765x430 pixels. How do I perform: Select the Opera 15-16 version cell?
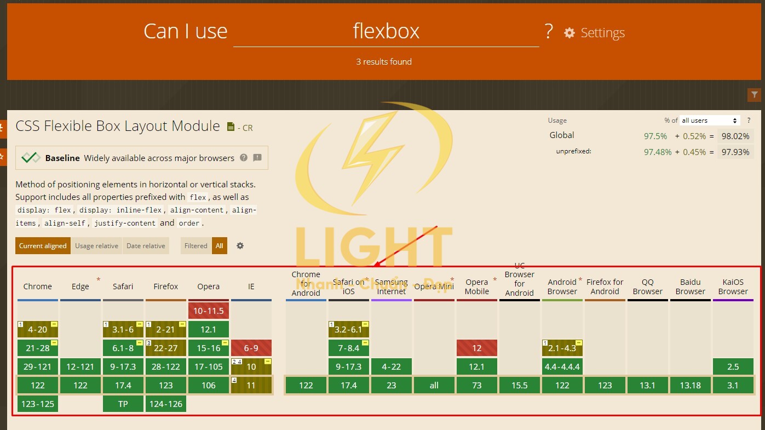click(209, 348)
